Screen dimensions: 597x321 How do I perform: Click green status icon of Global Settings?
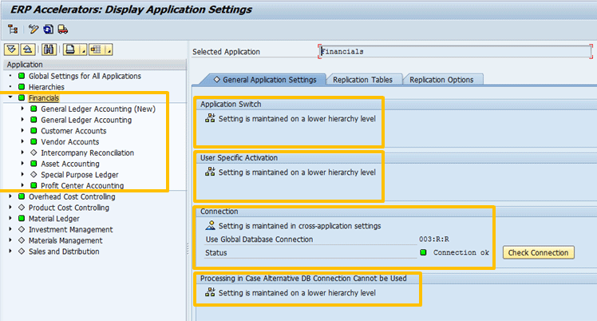[22, 76]
